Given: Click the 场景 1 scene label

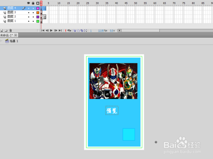Looking at the screenshot, I should pos(14,41).
